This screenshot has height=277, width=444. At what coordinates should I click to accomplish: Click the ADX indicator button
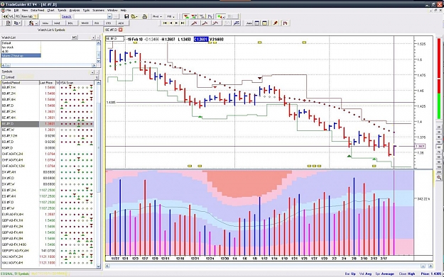[121, 23]
